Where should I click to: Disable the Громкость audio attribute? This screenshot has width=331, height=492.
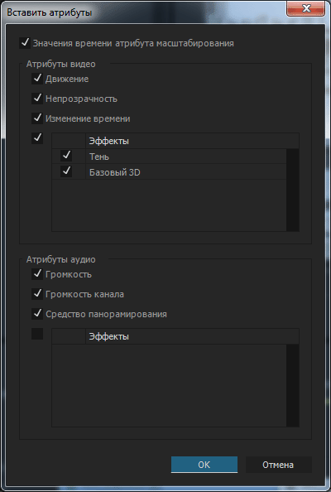tap(37, 274)
